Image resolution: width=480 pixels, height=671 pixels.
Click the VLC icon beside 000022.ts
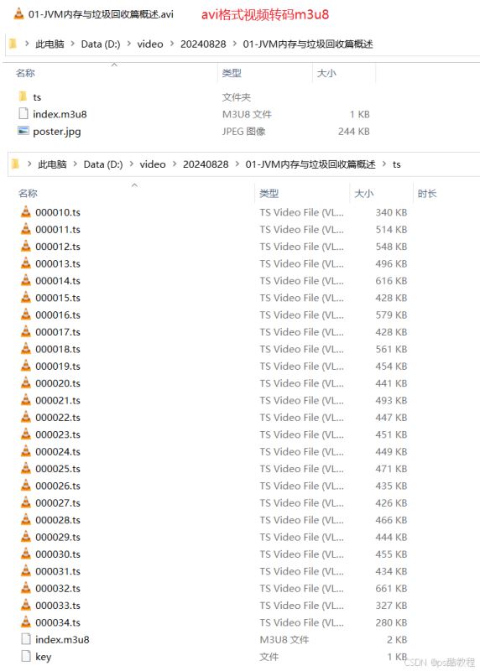coord(26,417)
